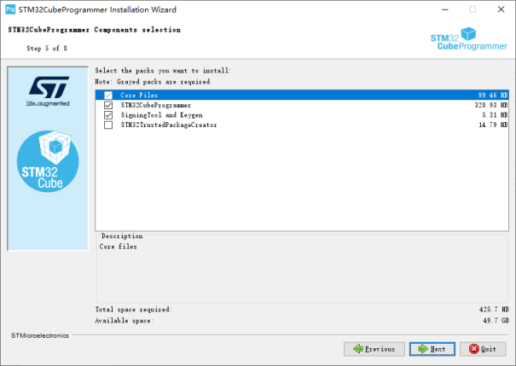Select the STM32CubeProgrammer pack row

tap(302, 105)
